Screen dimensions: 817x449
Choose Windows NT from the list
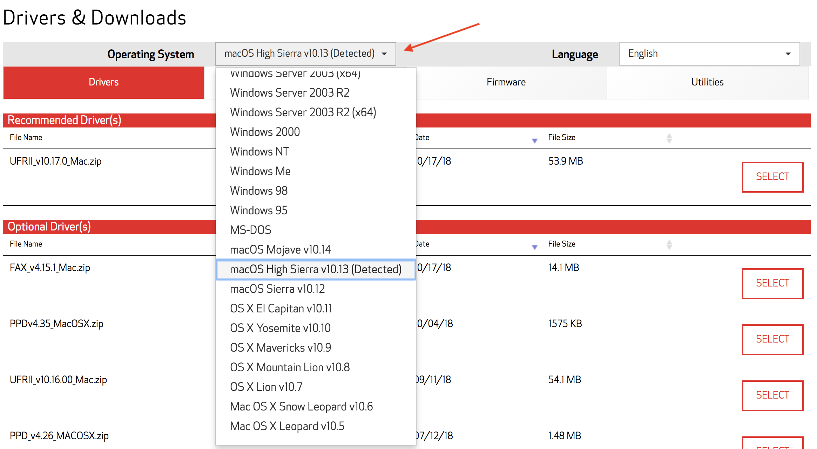[x=316, y=152]
